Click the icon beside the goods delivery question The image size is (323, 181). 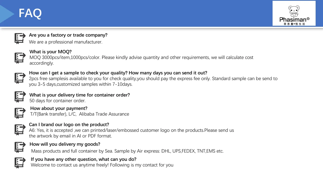(20, 147)
